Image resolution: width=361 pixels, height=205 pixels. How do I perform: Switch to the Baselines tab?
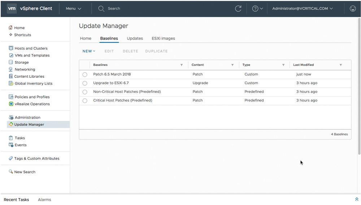pos(109,39)
